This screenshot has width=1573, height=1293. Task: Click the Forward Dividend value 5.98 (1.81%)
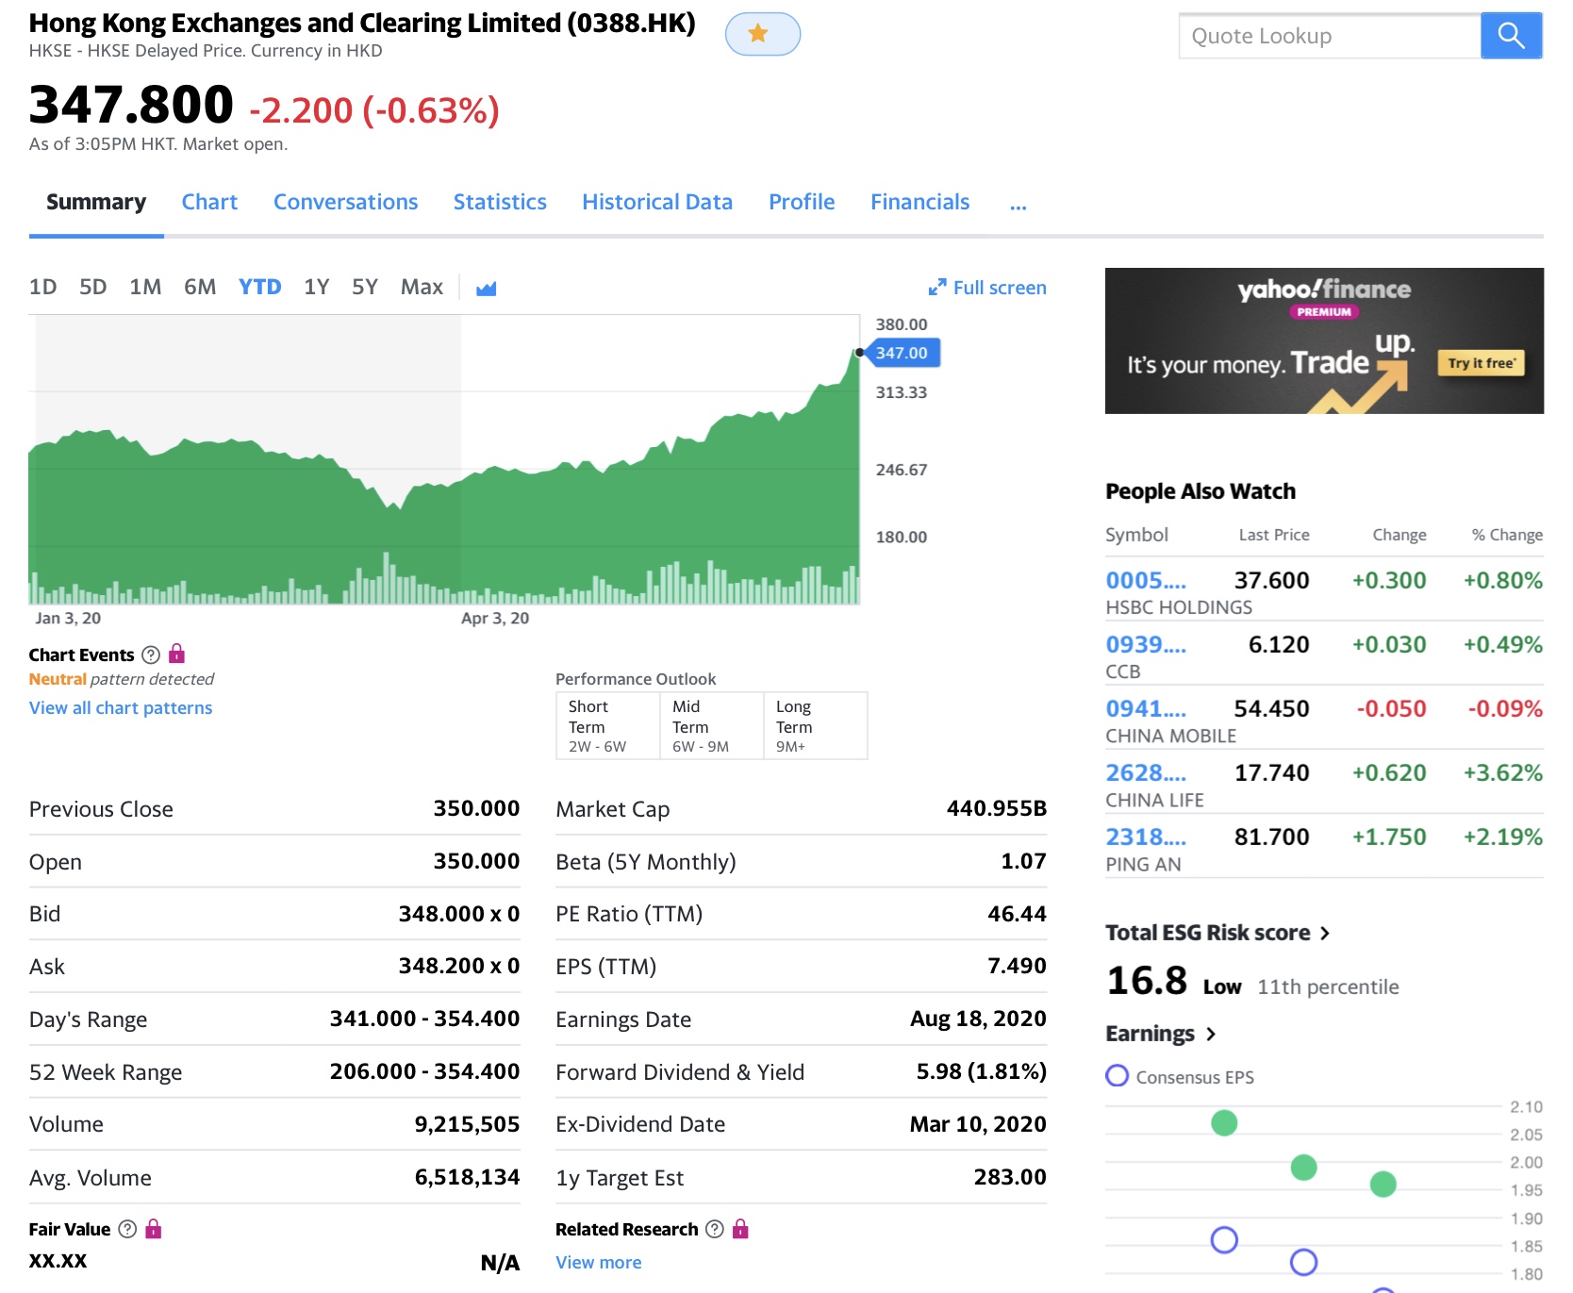(982, 1071)
